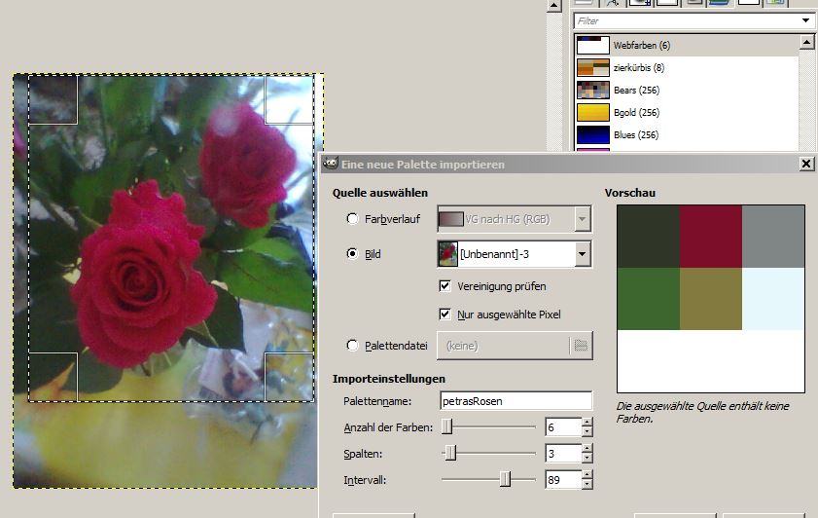Click the palette list scroll up arrow

(x=806, y=43)
